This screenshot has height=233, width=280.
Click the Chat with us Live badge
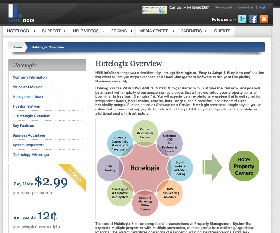point(154,9)
